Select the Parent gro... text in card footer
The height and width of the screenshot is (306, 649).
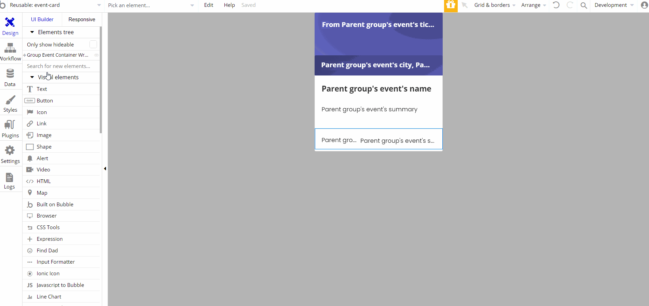[339, 140]
